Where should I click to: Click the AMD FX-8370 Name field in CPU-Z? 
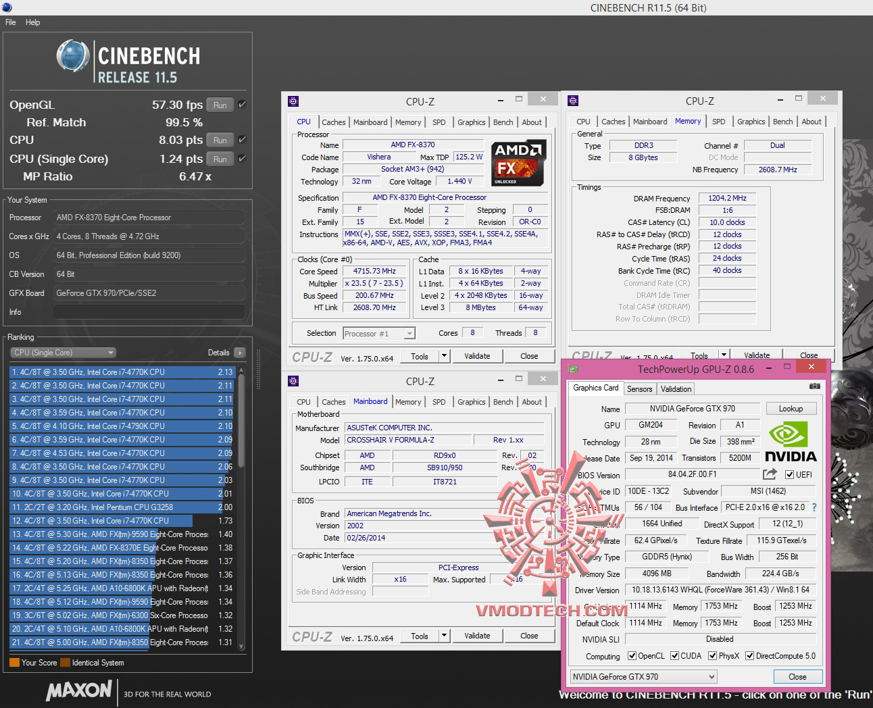coord(413,145)
